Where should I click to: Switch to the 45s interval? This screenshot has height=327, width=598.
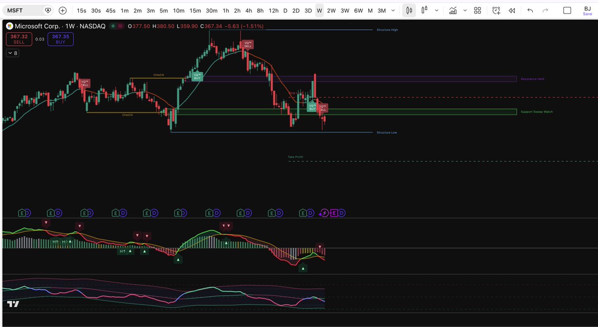(x=111, y=10)
